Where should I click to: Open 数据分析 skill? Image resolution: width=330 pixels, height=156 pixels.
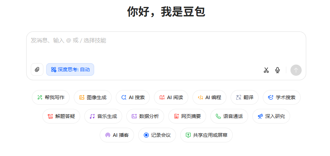[145, 116]
